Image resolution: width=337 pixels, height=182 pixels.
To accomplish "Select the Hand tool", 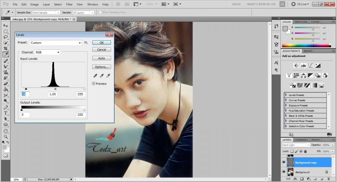I will click(x=6, y=131).
